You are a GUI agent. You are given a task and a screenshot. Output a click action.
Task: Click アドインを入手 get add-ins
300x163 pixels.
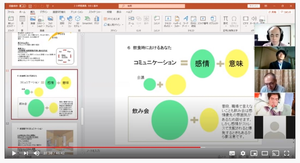(x=112, y=19)
